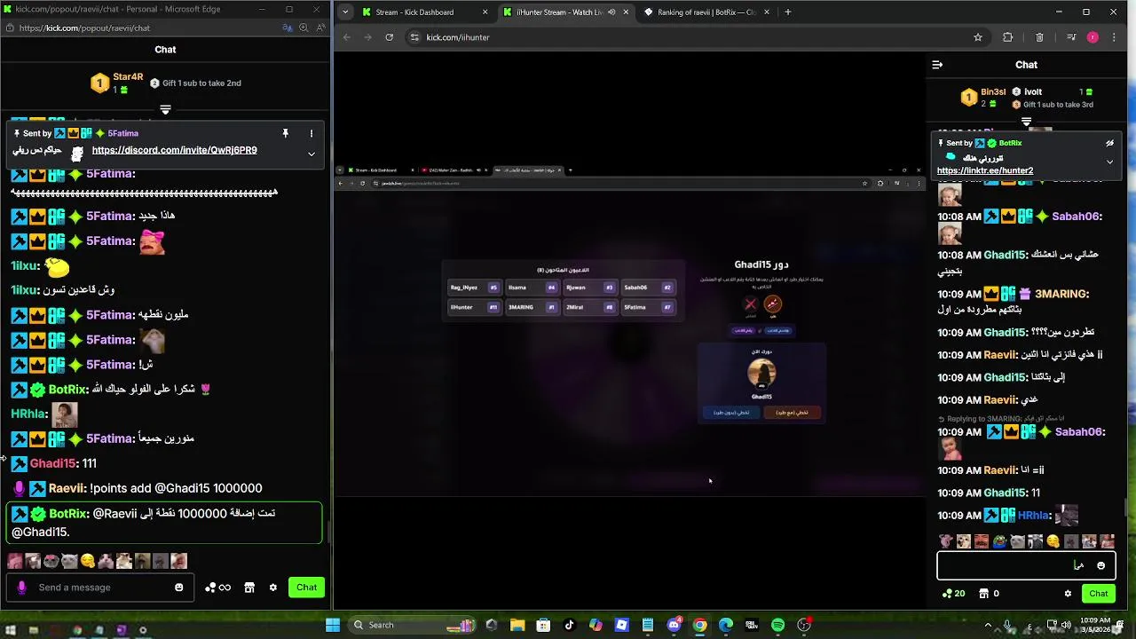Click Raevii username in !points message
Viewport: 1136px width, 639px height.
click(67, 488)
